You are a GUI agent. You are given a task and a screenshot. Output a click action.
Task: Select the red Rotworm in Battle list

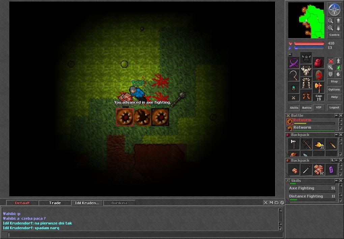click(312, 121)
